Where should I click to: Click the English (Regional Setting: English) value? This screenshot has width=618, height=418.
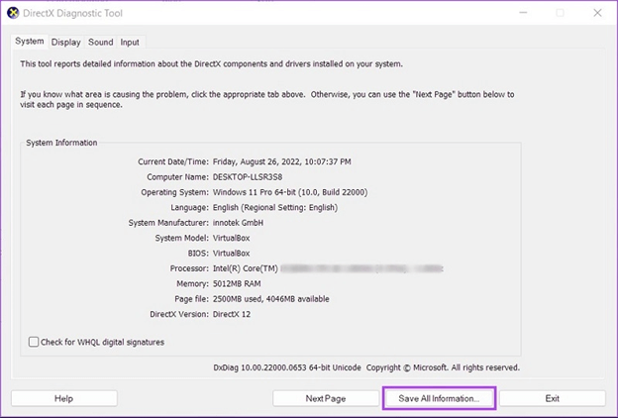tap(275, 207)
